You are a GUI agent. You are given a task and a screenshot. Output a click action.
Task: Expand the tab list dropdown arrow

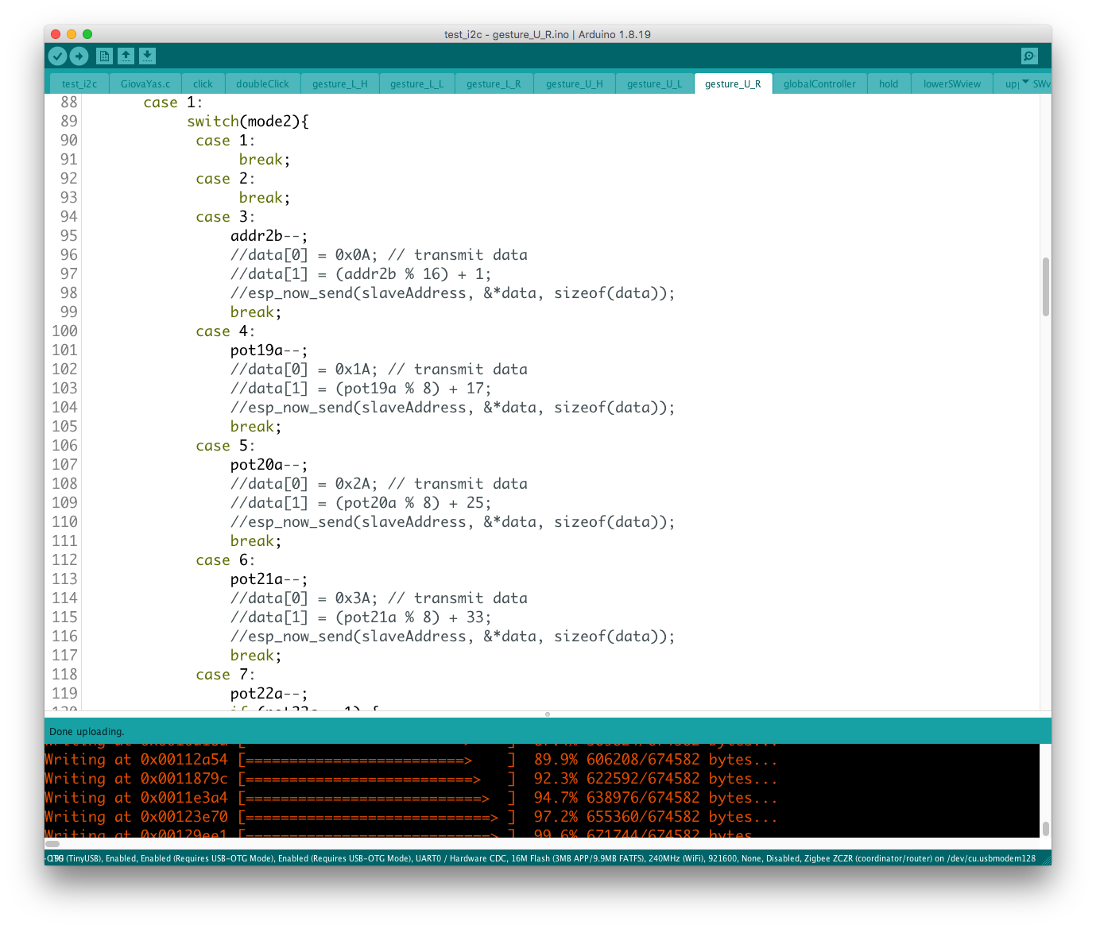click(x=1025, y=83)
